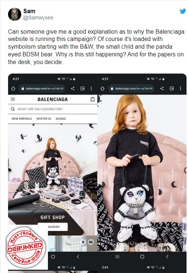Click the 'What are you looking for?' search field
This screenshot has width=188, height=273.
53,109
